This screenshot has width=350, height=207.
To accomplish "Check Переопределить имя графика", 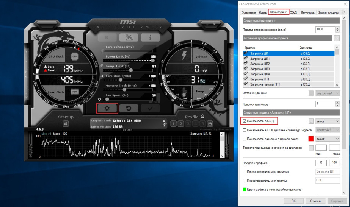I will tap(245, 171).
